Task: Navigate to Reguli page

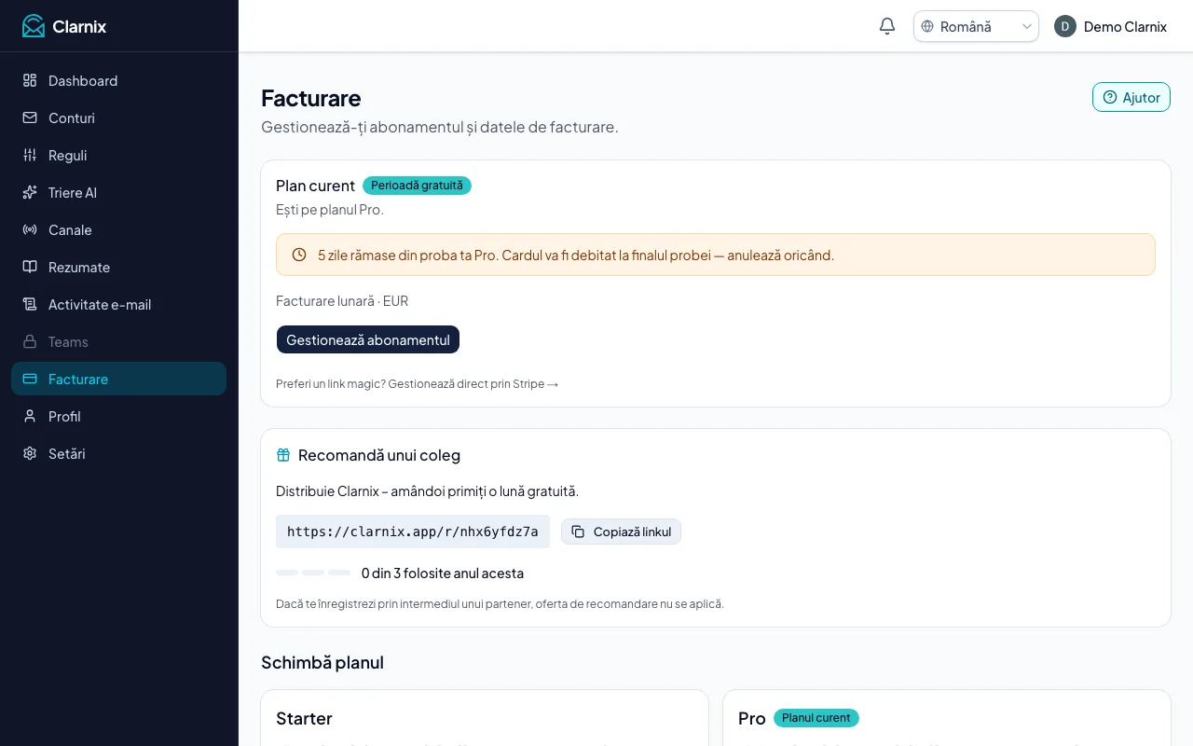Action: pyautogui.click(x=118, y=155)
